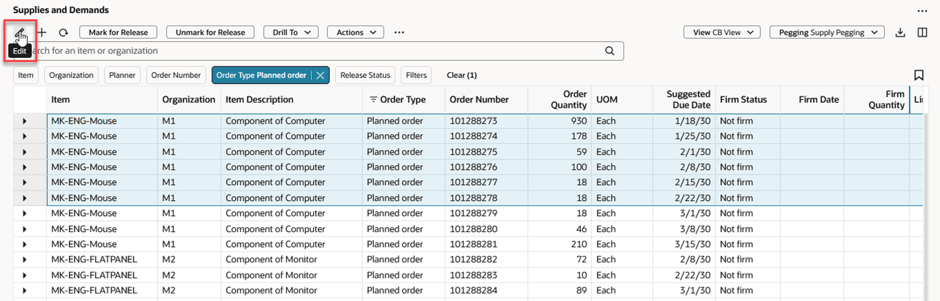The width and height of the screenshot is (940, 301).
Task: Select the Organization filter chip
Action: [71, 75]
